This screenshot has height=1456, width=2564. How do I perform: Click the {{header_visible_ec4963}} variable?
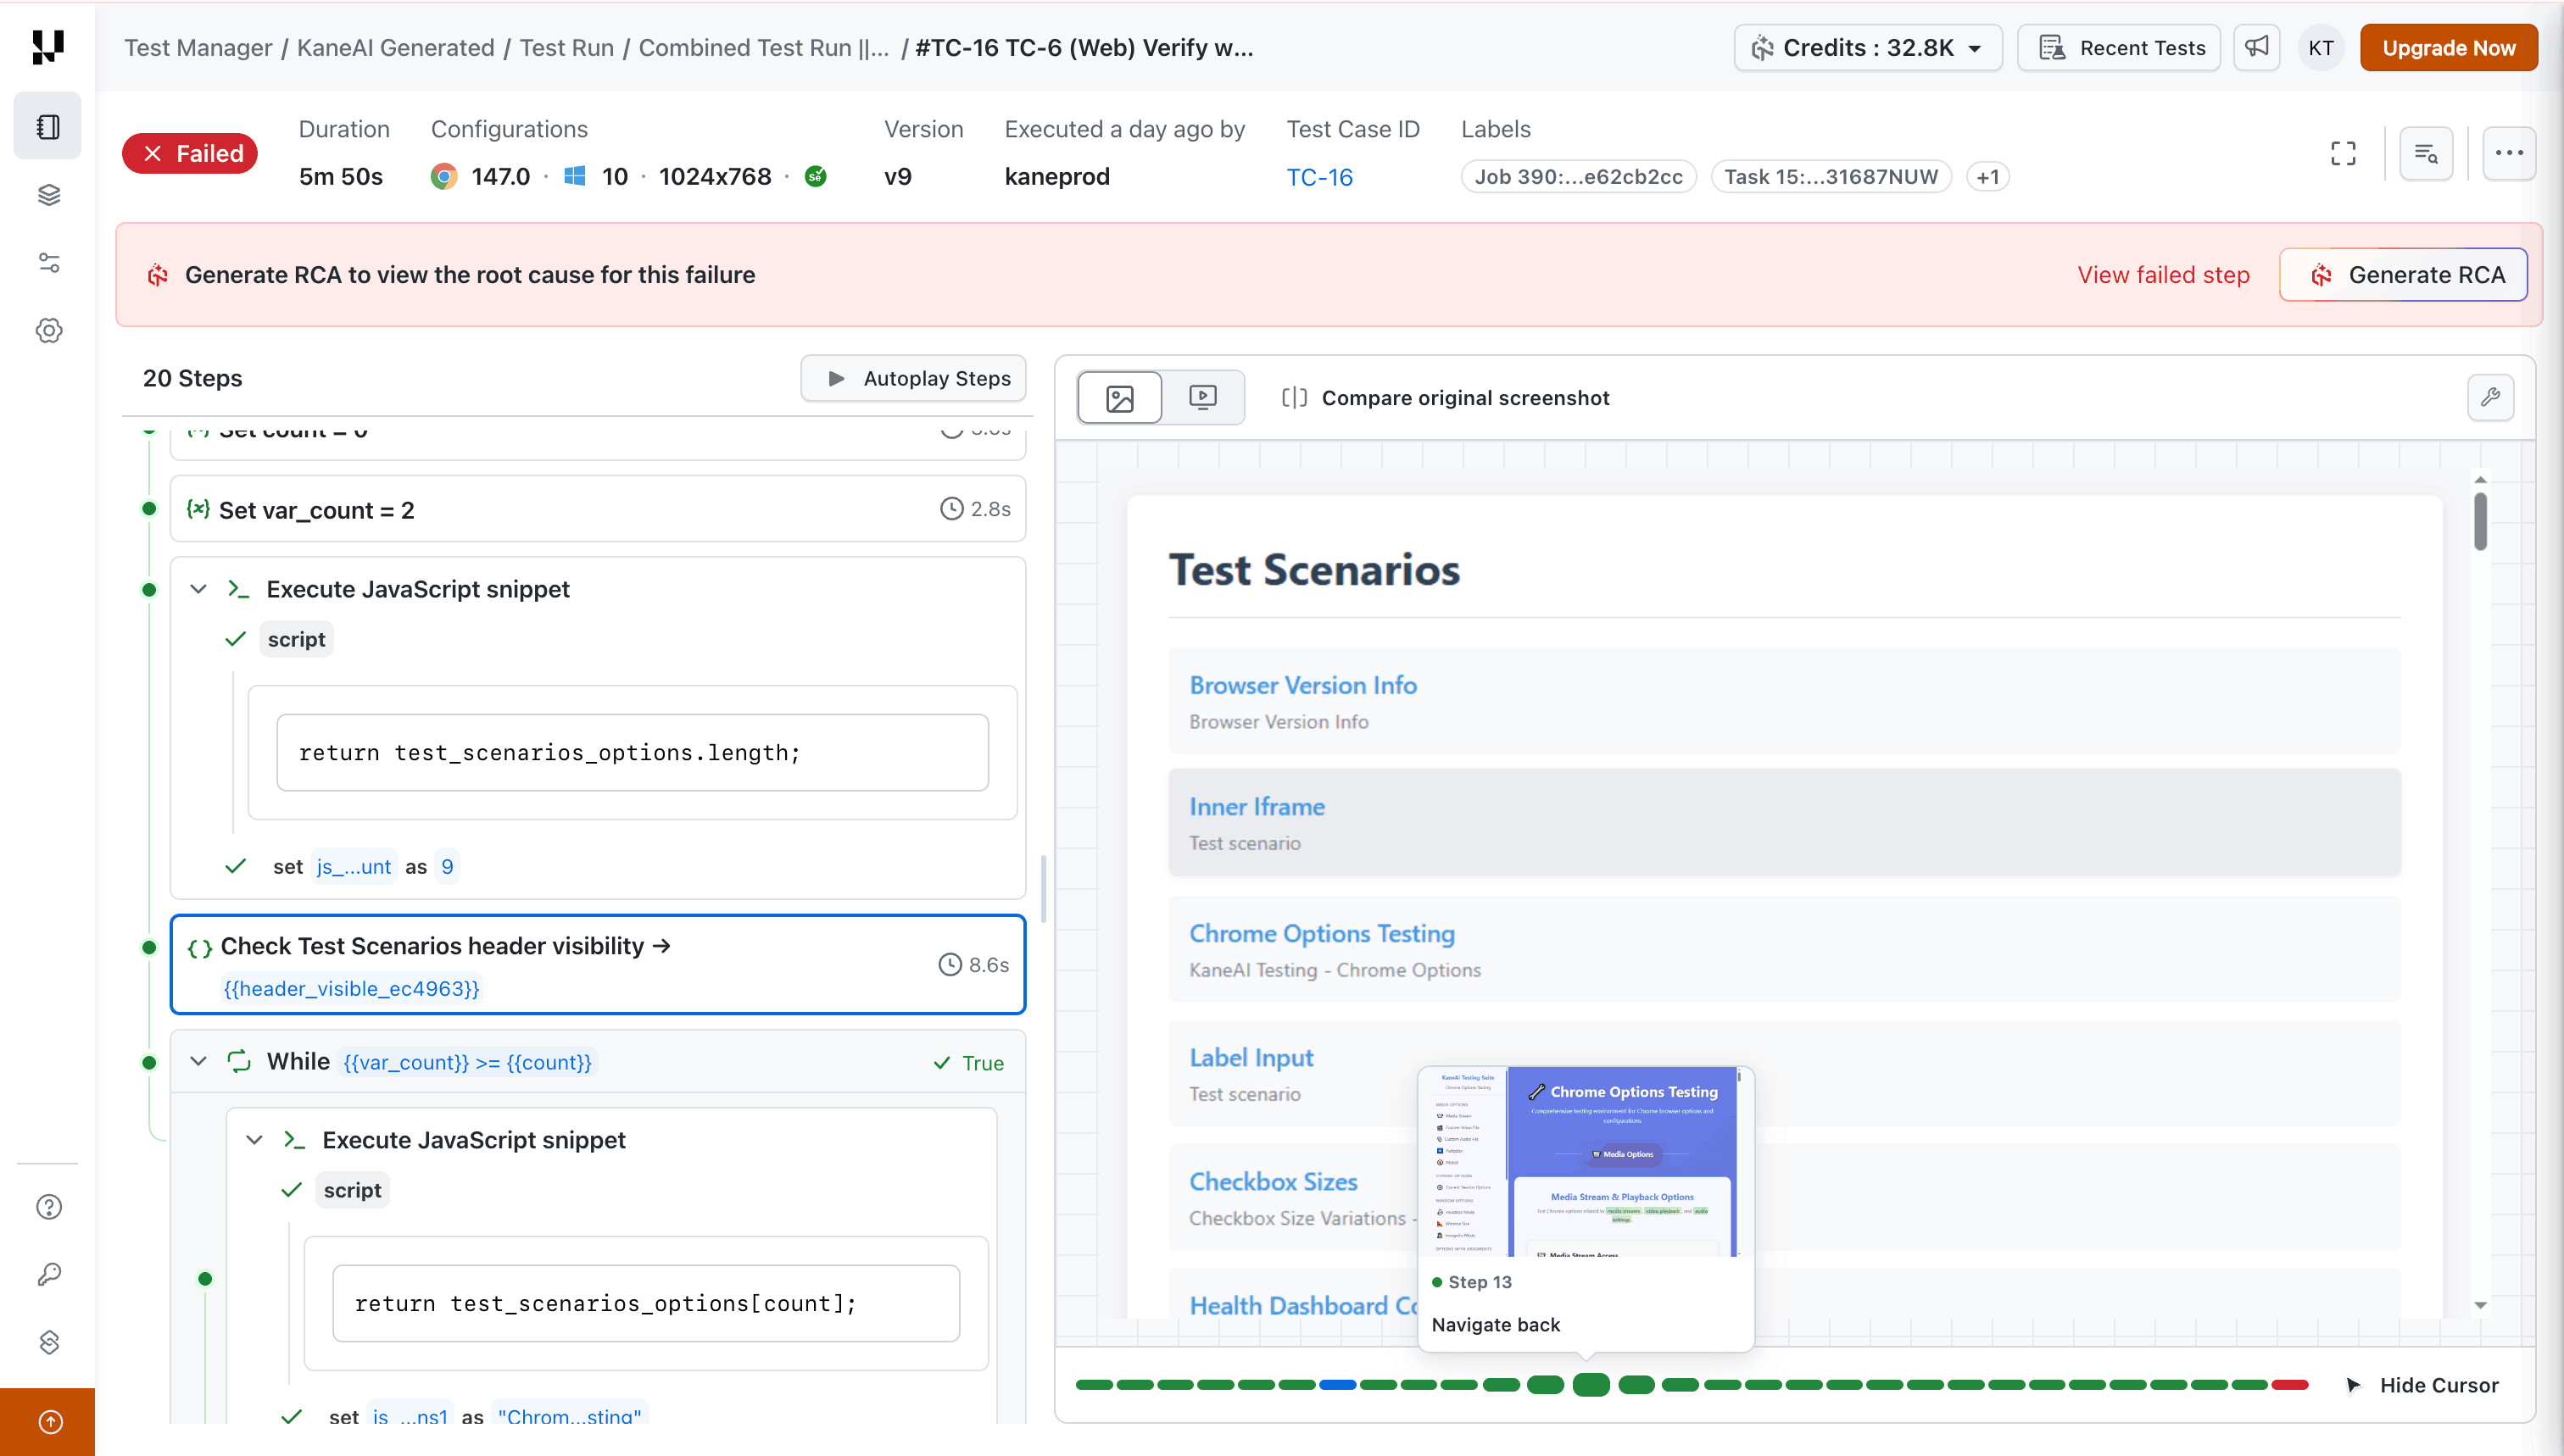point(351,989)
